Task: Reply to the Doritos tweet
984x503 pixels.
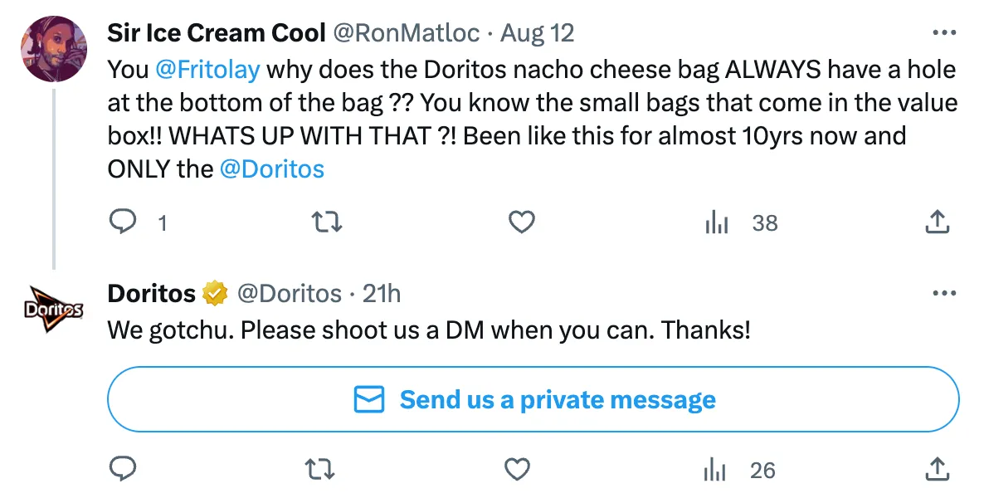Action: [x=123, y=470]
